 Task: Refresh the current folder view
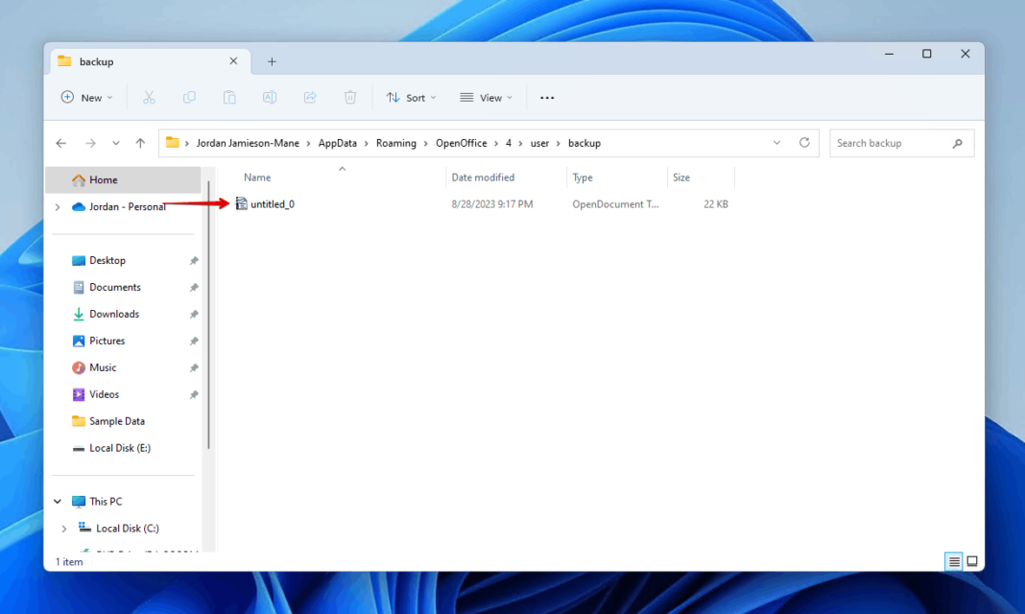pos(804,142)
